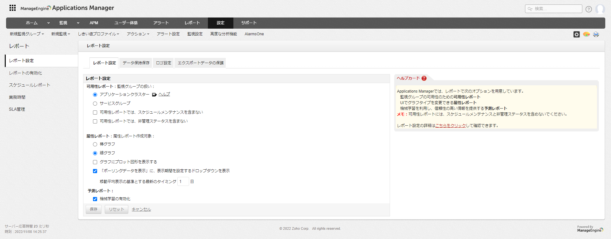Click the printer icon
This screenshot has width=611, height=239.
click(x=596, y=34)
